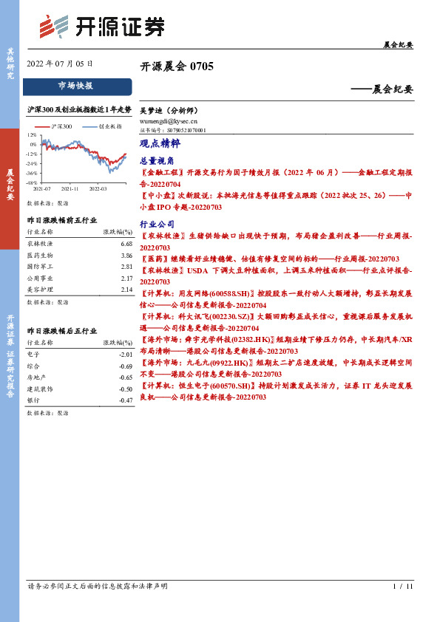Click the index trend line chart
This screenshot has height=622, width=440.
[x=78, y=159]
